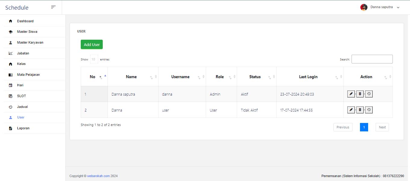Image resolution: width=410 pixels, height=181 pixels.
Task: Click edit pencil icon for Danna saputra
Action: tap(351, 94)
